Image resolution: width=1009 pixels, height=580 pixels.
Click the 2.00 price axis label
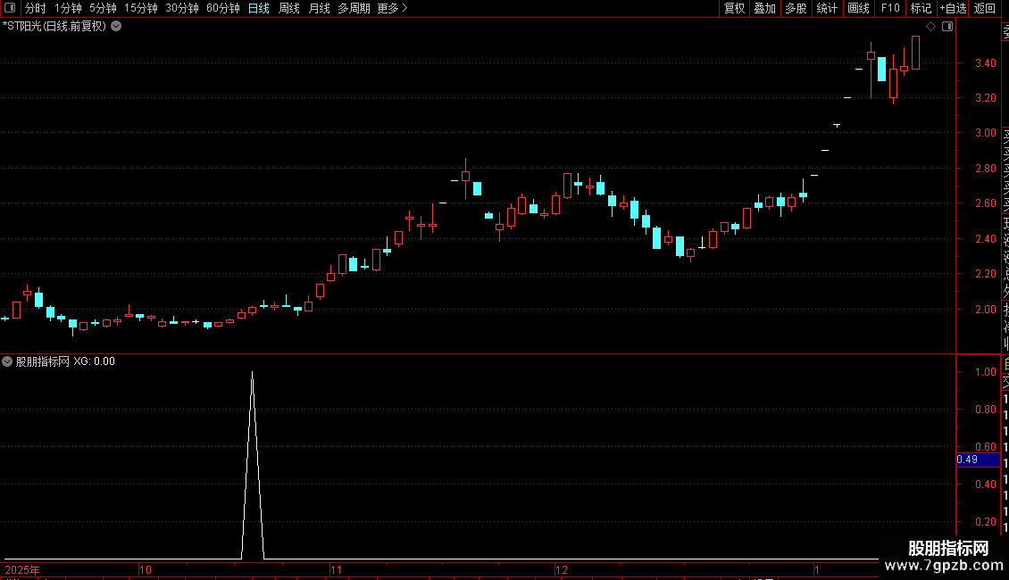tap(986, 310)
